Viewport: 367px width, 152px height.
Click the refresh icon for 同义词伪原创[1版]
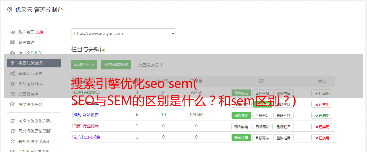pos(13,121)
